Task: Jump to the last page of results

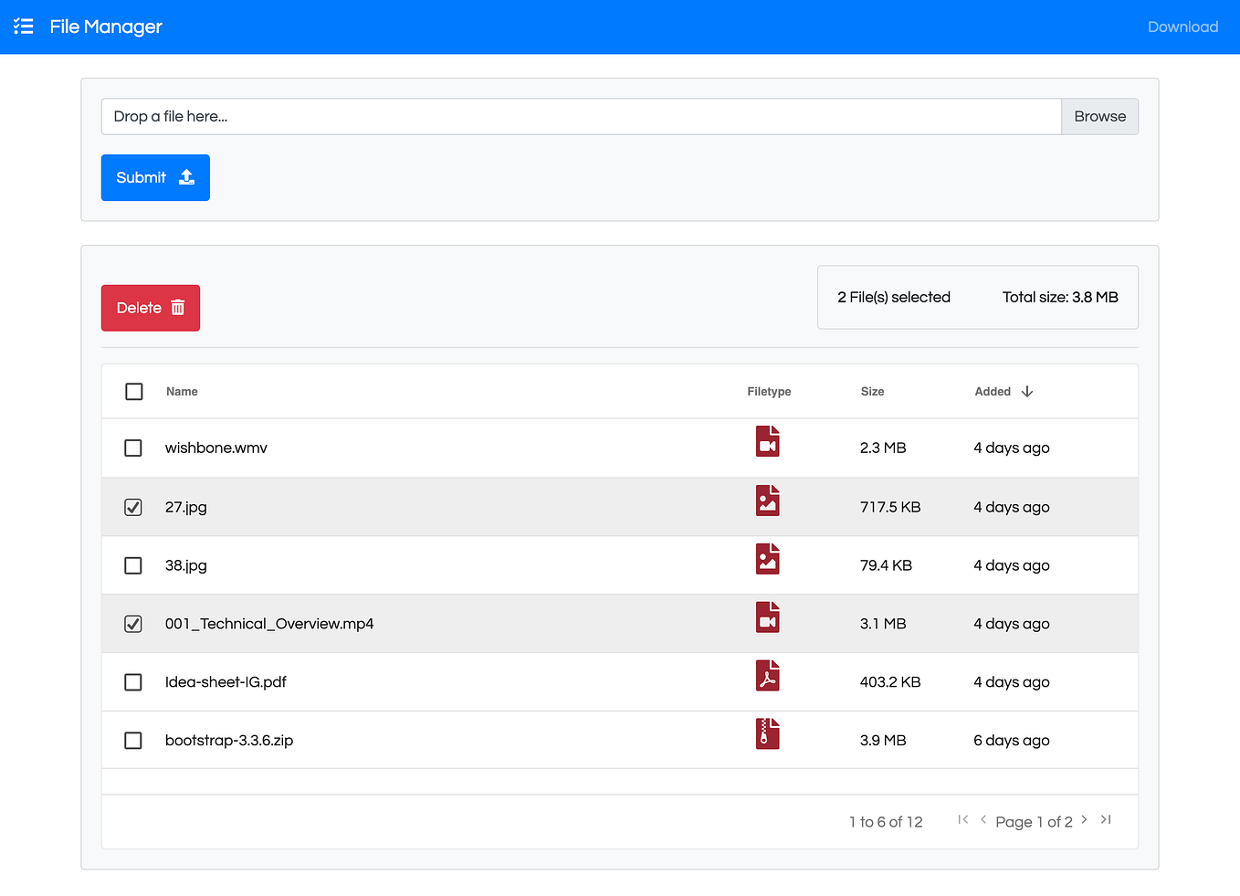Action: click(x=1106, y=819)
